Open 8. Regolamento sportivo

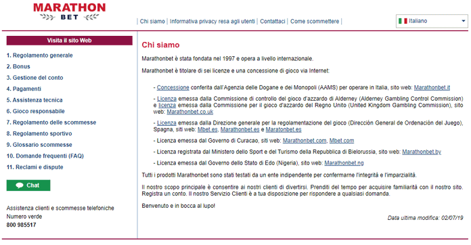39,133
